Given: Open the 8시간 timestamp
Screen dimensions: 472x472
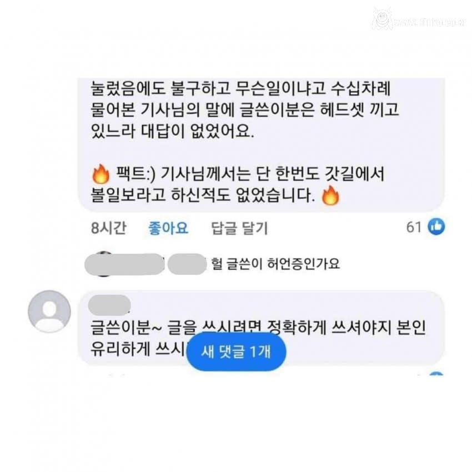Looking at the screenshot, I should click(109, 228).
